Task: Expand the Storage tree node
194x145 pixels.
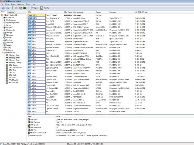Action: tap(2, 33)
